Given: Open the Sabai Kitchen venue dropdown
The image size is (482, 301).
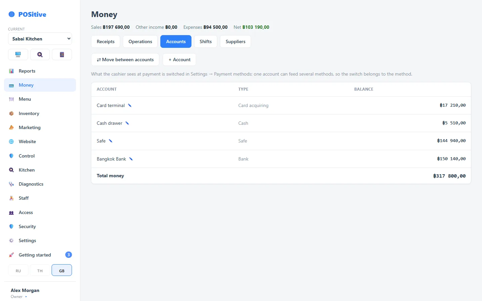Looking at the screenshot, I should pyautogui.click(x=40, y=39).
